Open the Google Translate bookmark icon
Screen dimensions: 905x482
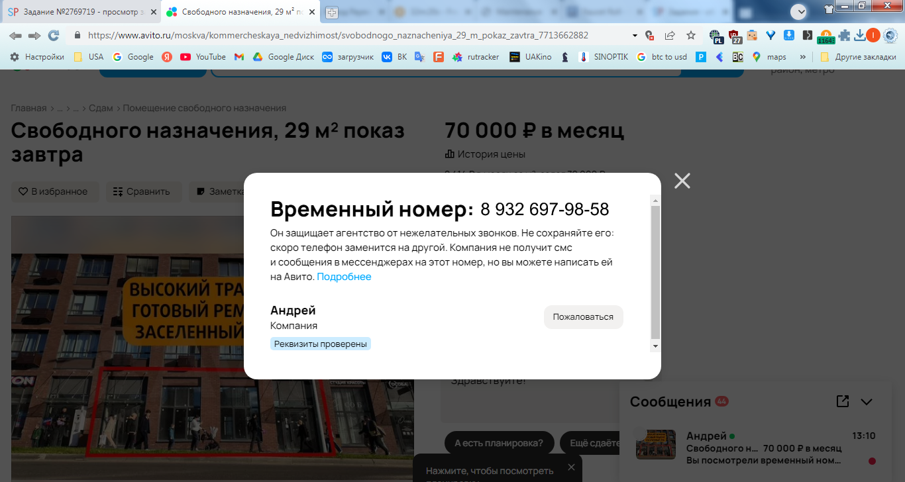(x=419, y=57)
